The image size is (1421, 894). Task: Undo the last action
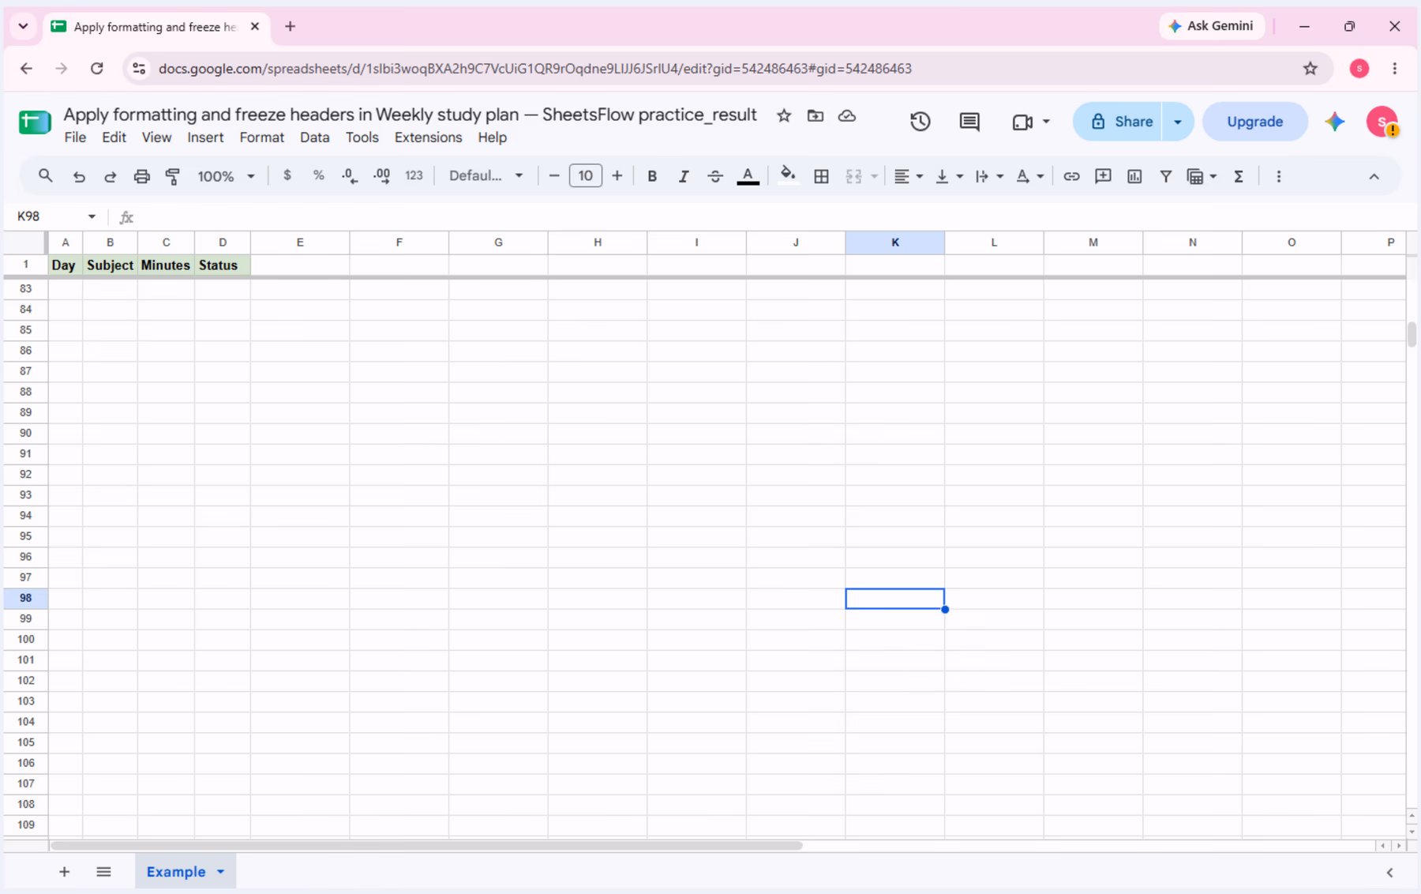[x=79, y=176]
